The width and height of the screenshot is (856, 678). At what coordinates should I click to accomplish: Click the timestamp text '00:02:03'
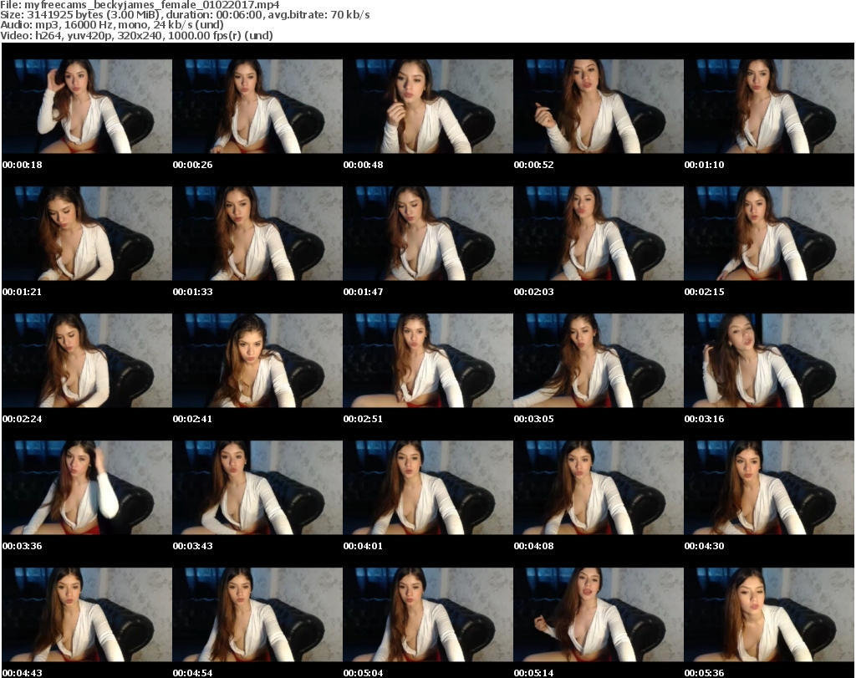(534, 292)
